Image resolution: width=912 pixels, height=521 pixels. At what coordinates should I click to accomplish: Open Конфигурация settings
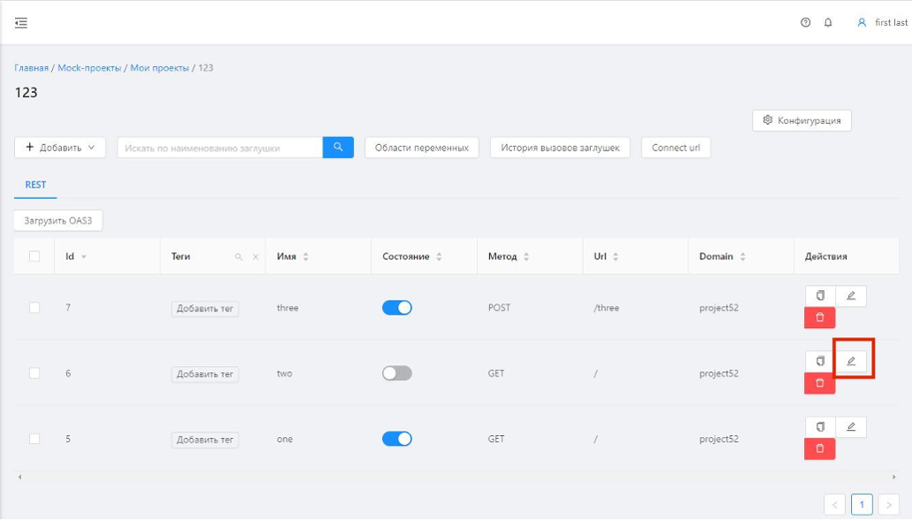pyautogui.click(x=802, y=120)
